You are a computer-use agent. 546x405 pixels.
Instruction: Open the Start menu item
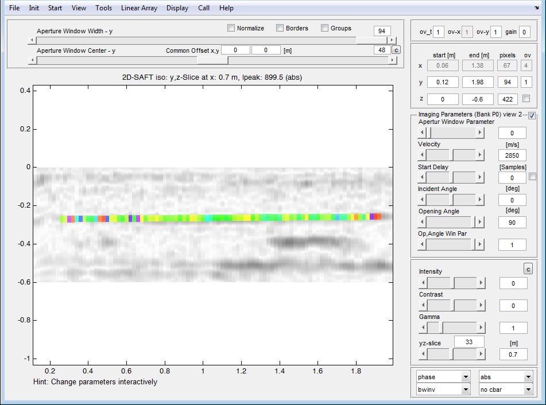click(55, 8)
